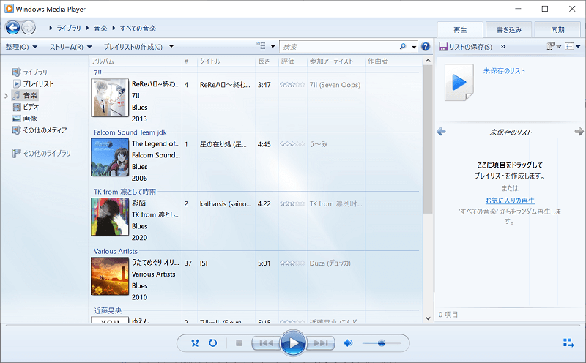Select ライブラリ in the navigation tree

[x=30, y=72]
